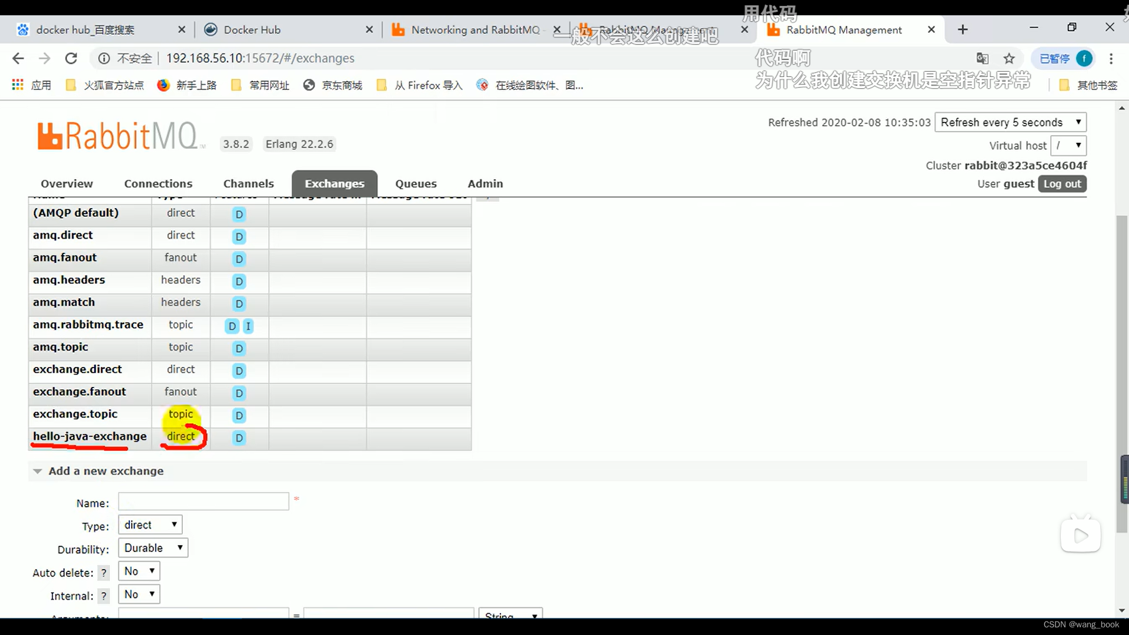1129x635 pixels.
Task: Open a new browser tab with plus icon
Action: [x=963, y=29]
